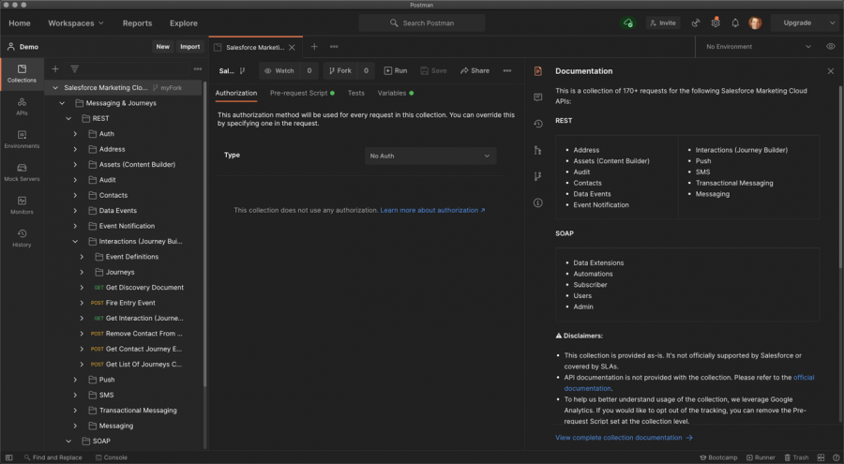Open tab bar more options ellipsis
Viewport: 844px width, 464px height.
click(334, 47)
